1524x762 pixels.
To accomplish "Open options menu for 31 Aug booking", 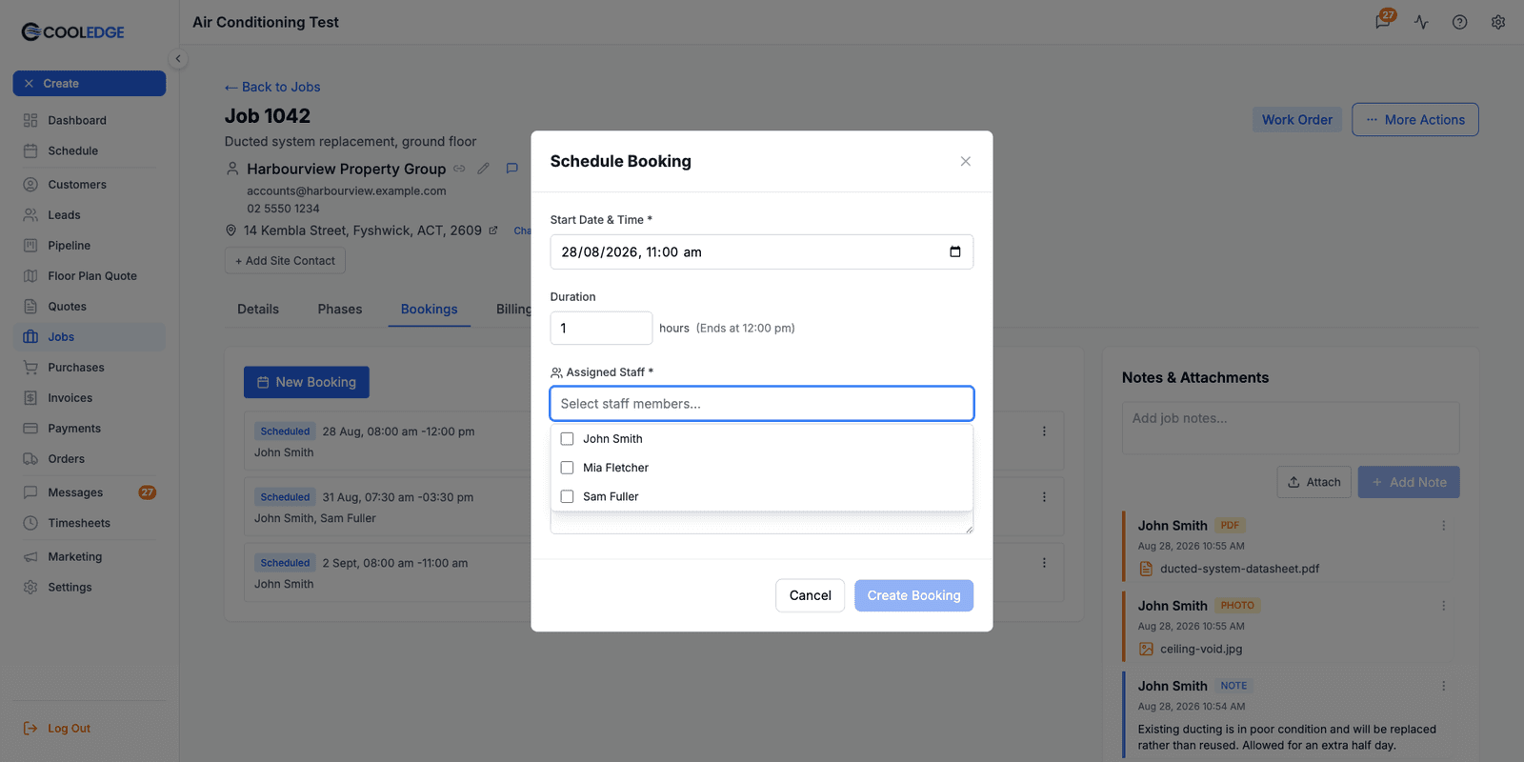I will [x=1044, y=497].
